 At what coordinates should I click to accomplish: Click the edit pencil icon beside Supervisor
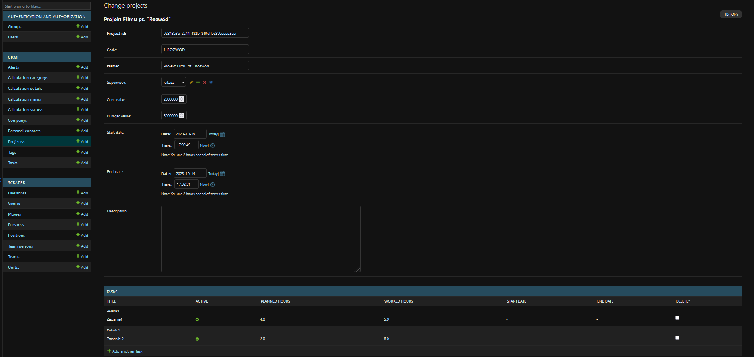point(192,82)
